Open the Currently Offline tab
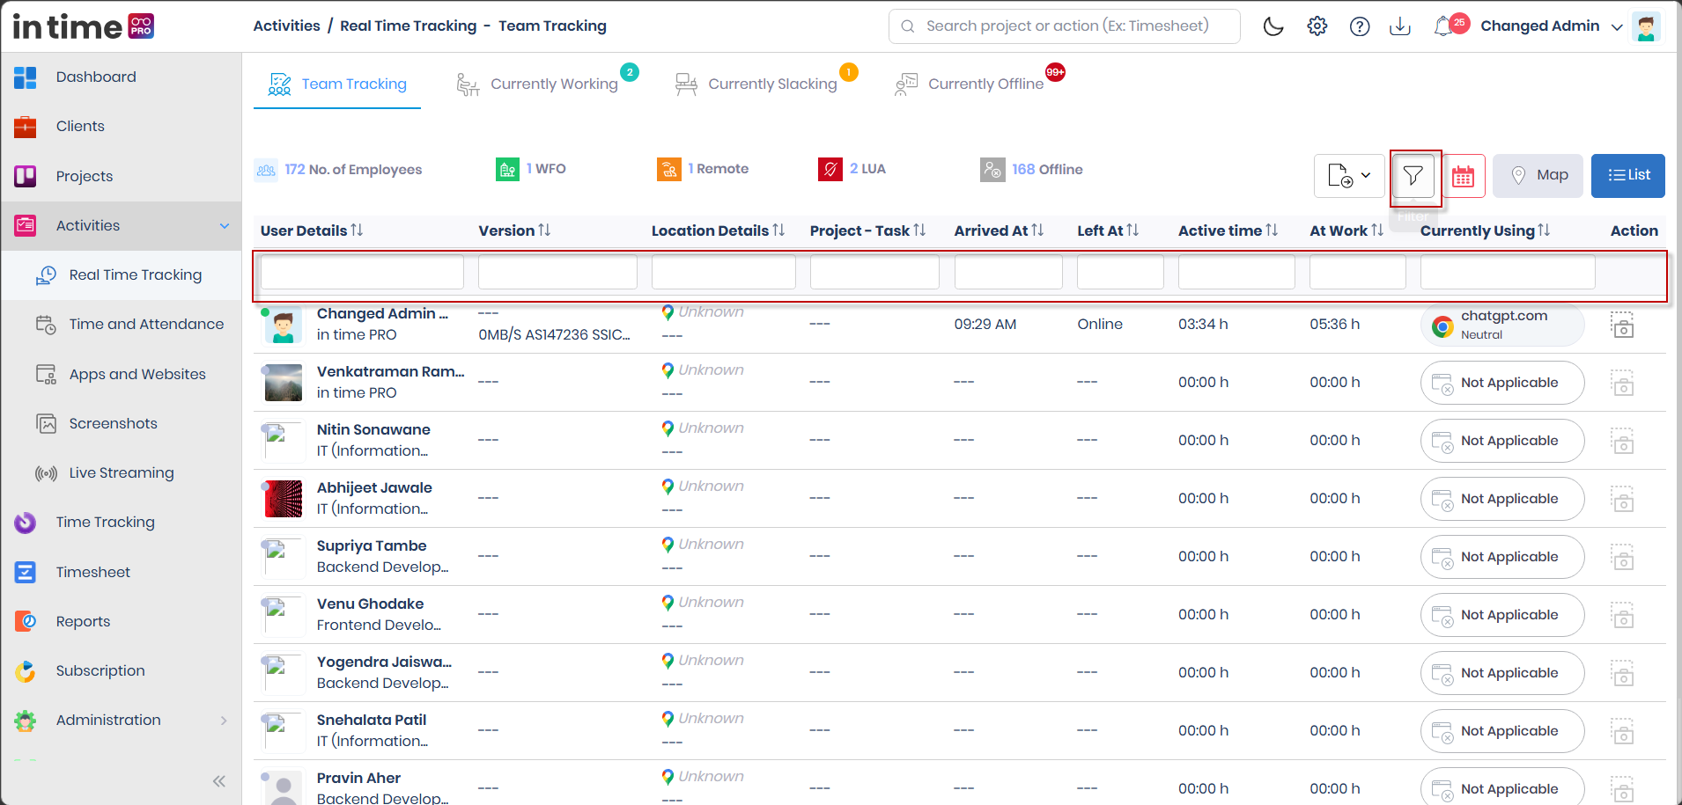Viewport: 1682px width, 805px height. point(979,84)
